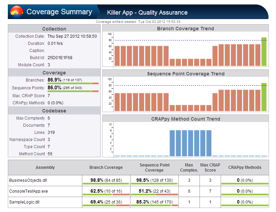Click the Branches coverage progress bar
This screenshot has height=212, width=276.
click(x=73, y=83)
